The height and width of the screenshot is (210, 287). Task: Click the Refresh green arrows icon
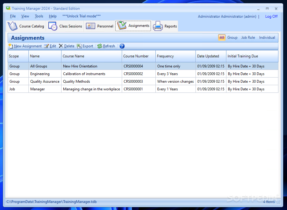click(x=99, y=46)
